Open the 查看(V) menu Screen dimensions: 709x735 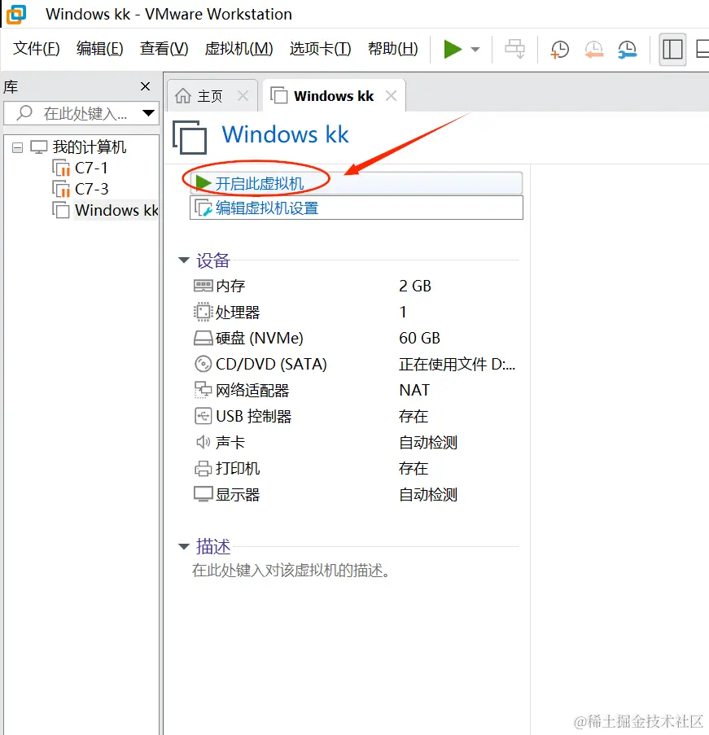164,48
